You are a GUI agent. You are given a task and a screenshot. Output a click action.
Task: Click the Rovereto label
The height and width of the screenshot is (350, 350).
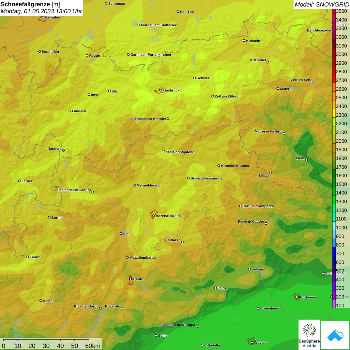pos(112,306)
